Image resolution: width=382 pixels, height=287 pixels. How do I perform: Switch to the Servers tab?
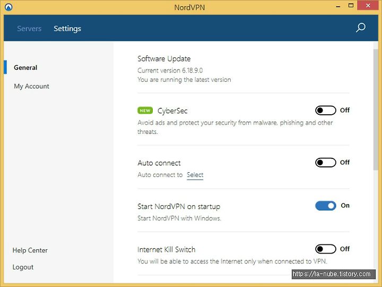29,29
